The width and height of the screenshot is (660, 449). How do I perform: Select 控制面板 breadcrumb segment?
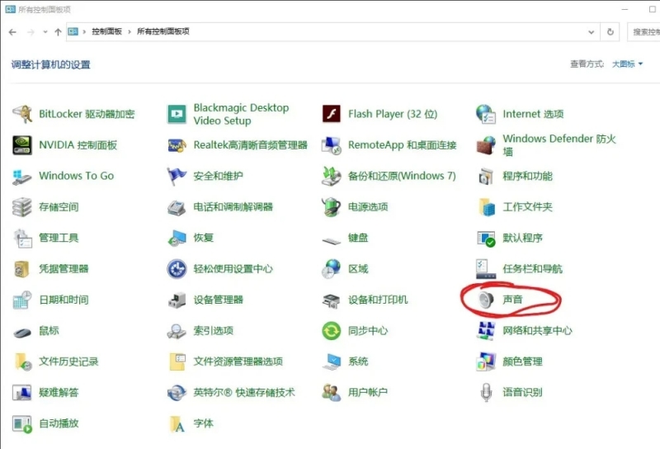click(x=107, y=31)
